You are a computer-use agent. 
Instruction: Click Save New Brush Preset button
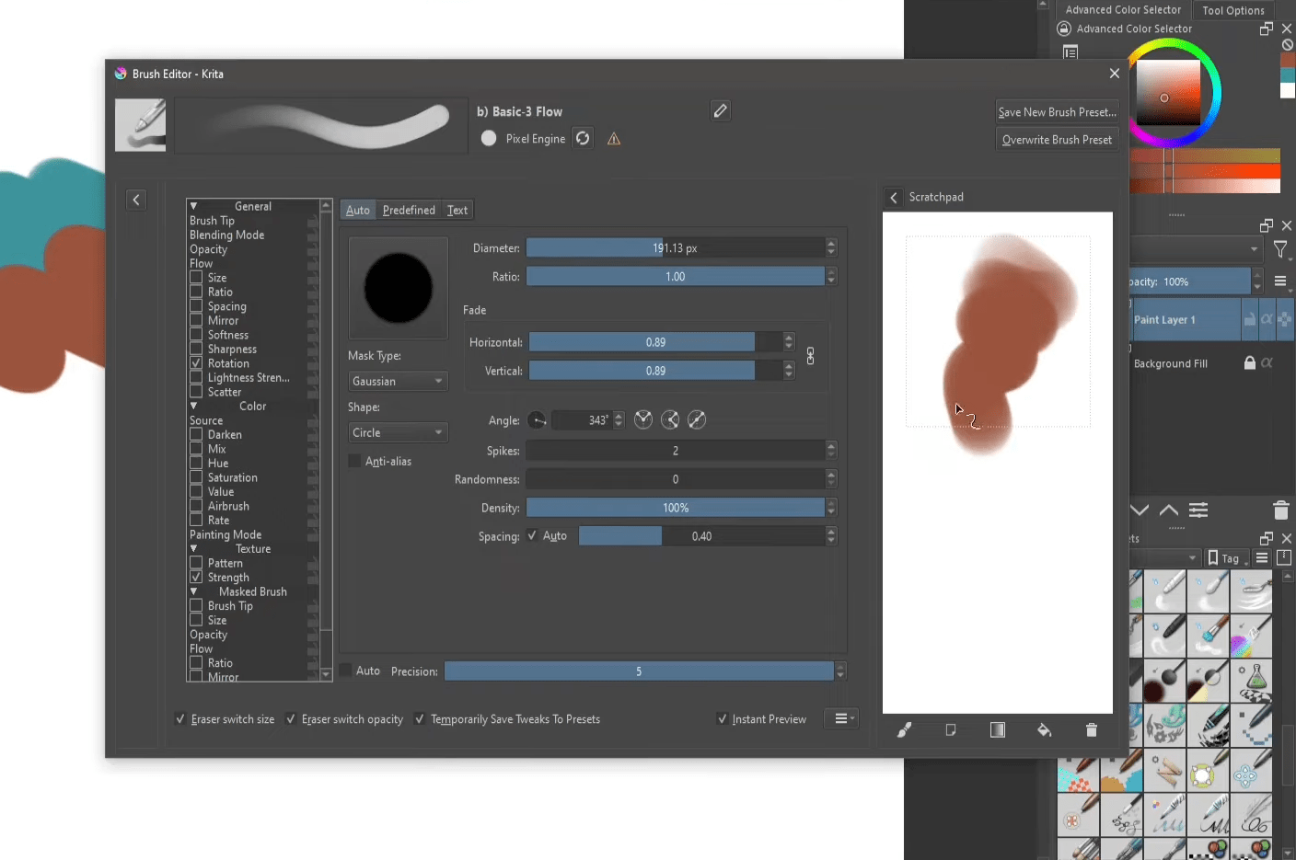coord(1057,111)
